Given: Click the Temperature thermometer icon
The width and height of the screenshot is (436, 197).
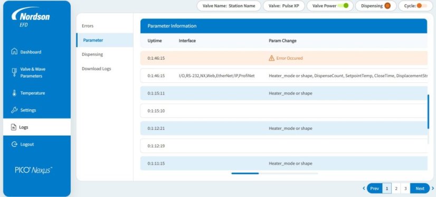Looking at the screenshot, I should [x=14, y=93].
